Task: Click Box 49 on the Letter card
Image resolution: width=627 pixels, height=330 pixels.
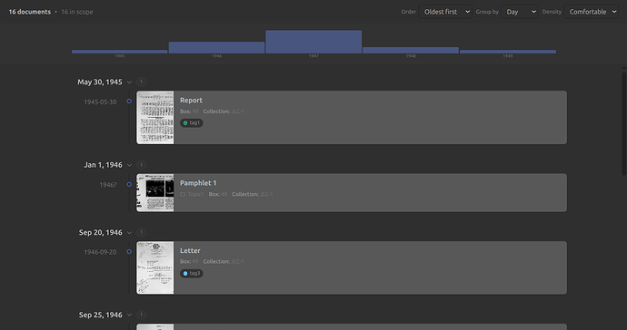Action: [x=189, y=262]
